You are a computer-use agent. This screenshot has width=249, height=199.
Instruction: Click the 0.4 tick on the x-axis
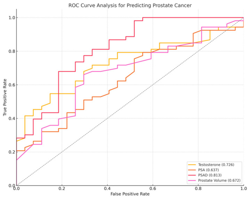(x=107, y=188)
